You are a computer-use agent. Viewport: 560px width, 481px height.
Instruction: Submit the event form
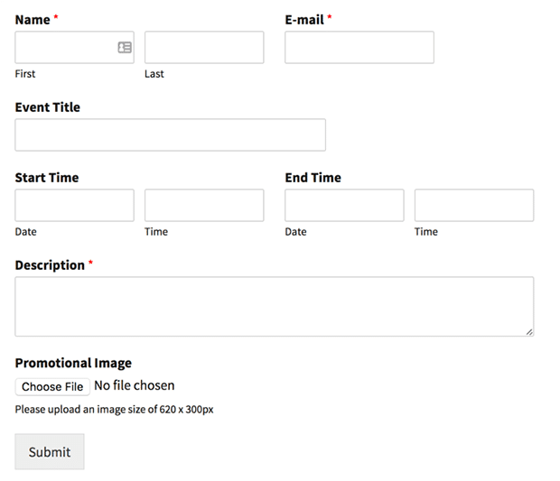pyautogui.click(x=50, y=452)
